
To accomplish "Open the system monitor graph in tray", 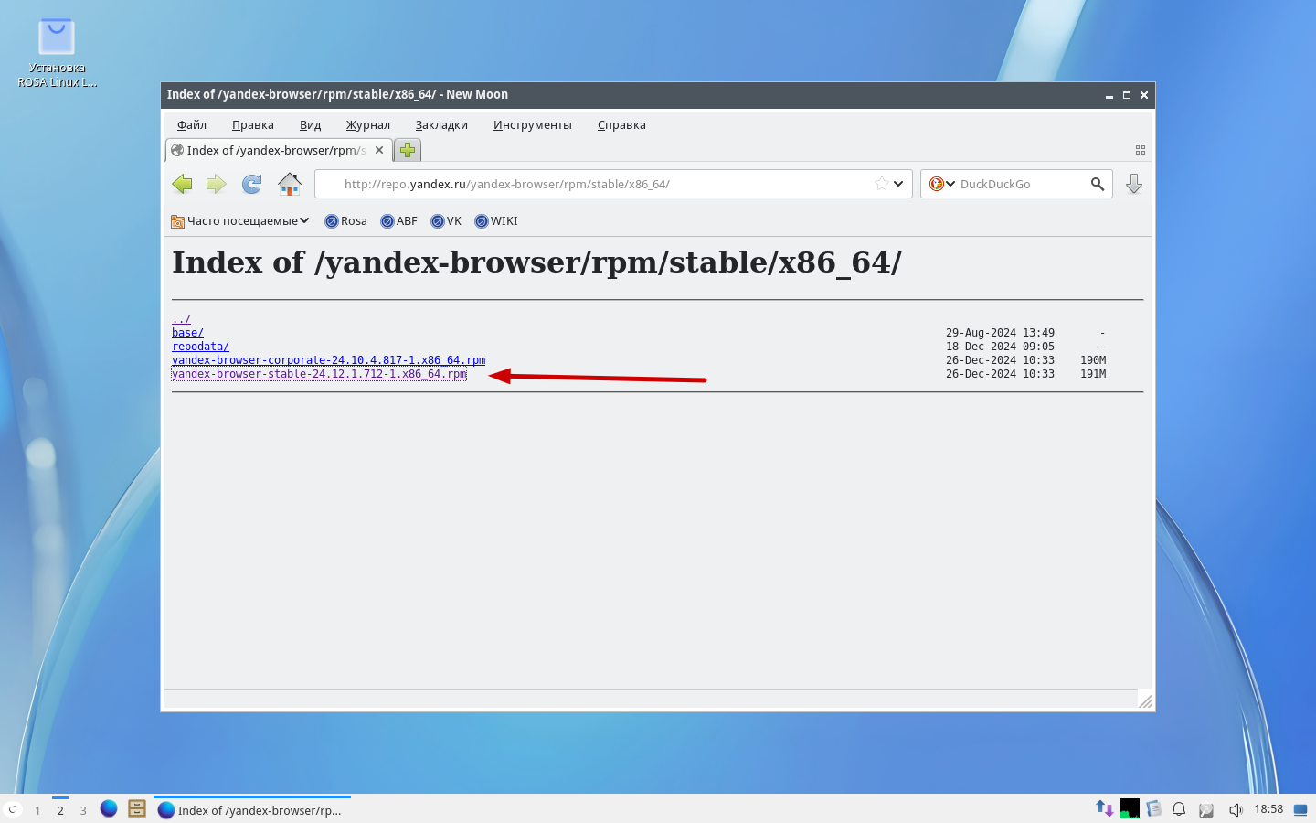I will [1130, 808].
